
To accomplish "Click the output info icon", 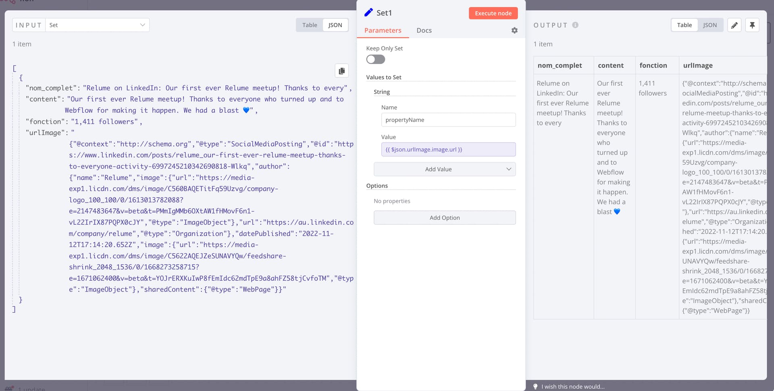I will click(x=575, y=25).
